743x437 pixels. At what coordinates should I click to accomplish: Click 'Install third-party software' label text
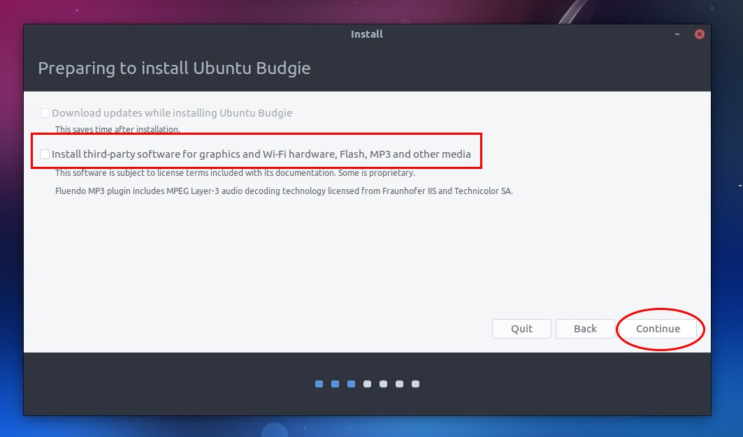(x=261, y=154)
